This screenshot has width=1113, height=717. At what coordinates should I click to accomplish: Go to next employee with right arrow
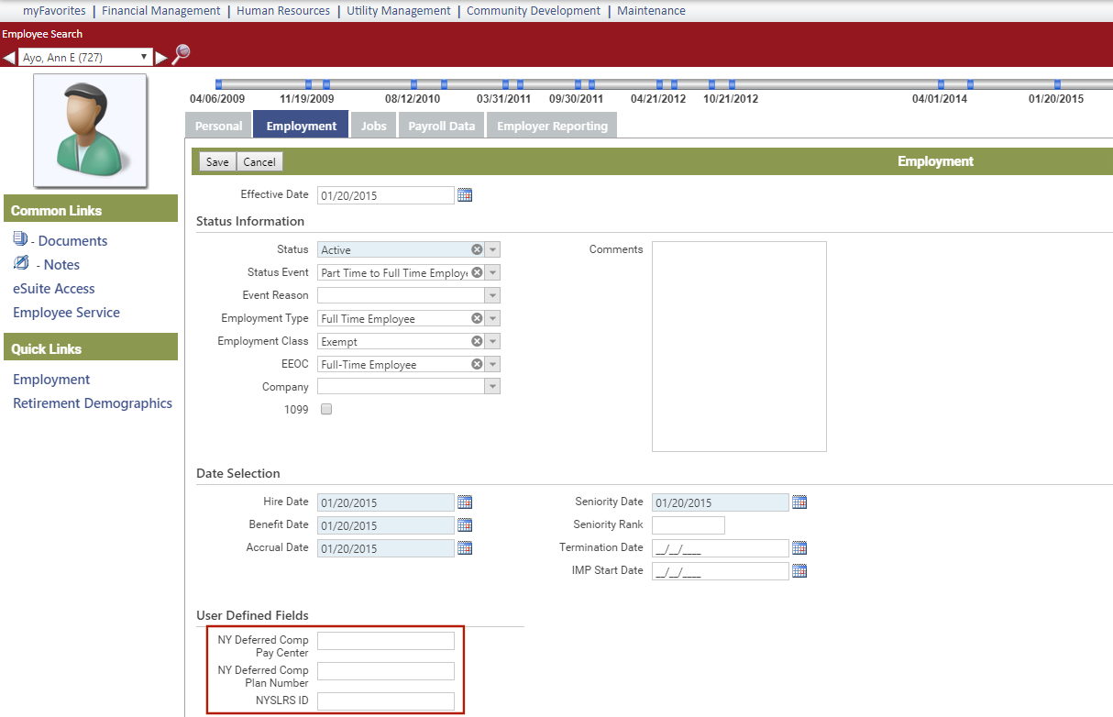click(161, 58)
